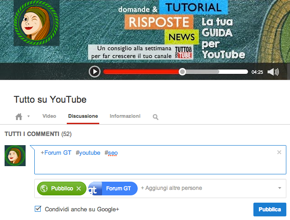Click the play button in video player
This screenshot has height=220, width=290.
pyautogui.click(x=95, y=71)
